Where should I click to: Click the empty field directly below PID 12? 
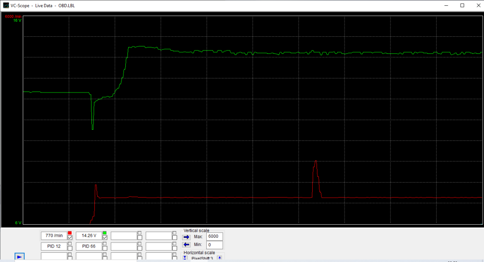point(54,256)
